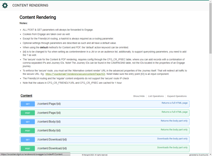Click 'Returns a full HTML page' on GET Page
Viewport: 212px width, 156px height.
tap(174, 103)
